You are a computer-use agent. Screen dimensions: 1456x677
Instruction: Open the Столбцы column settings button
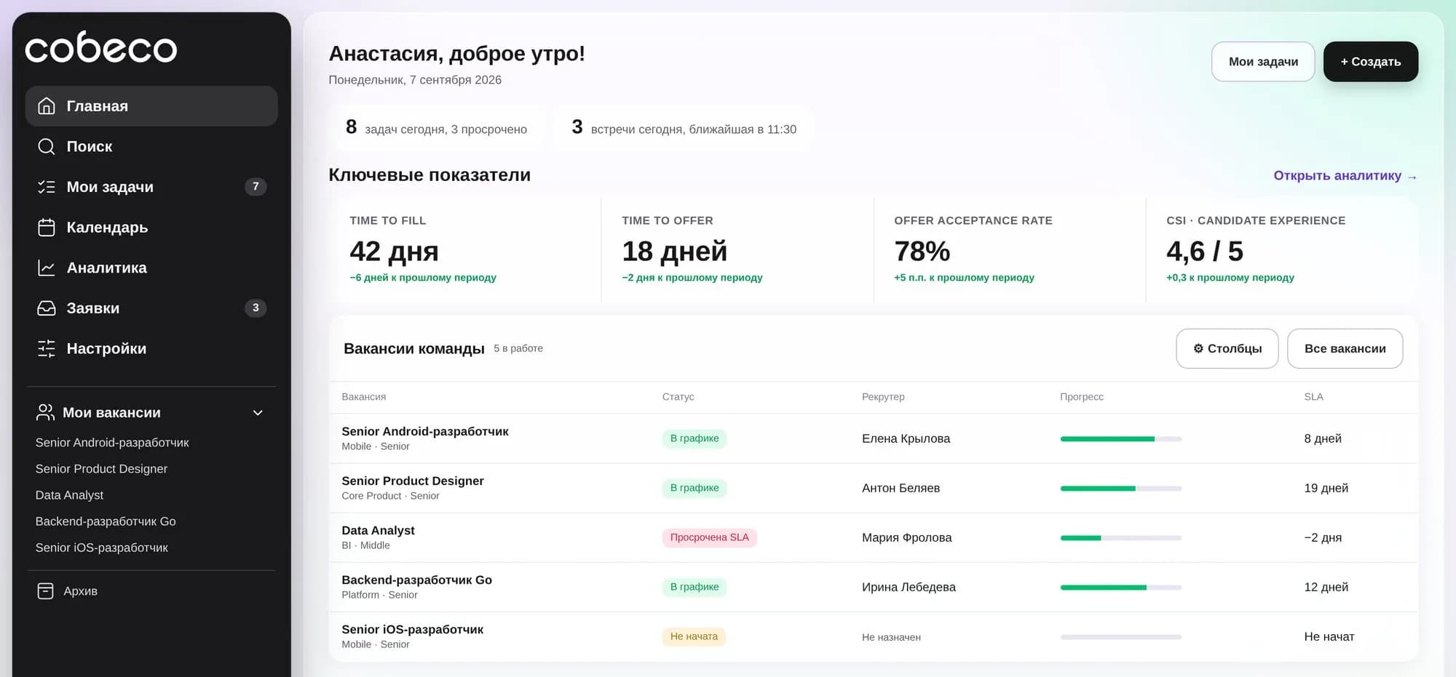click(x=1227, y=349)
